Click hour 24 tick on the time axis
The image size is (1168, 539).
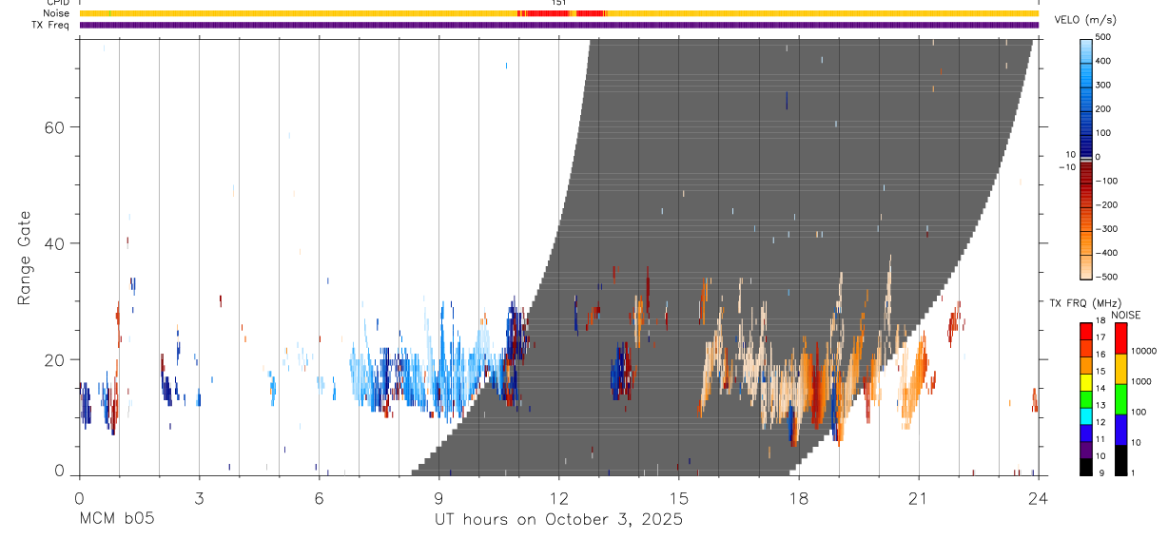[x=1039, y=497]
